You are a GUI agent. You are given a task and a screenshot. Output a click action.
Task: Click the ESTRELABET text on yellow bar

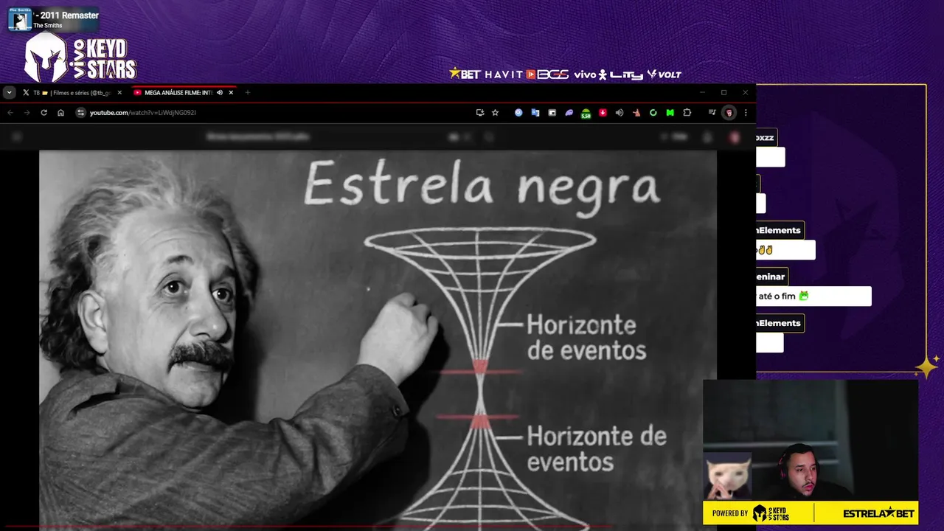pos(878,513)
